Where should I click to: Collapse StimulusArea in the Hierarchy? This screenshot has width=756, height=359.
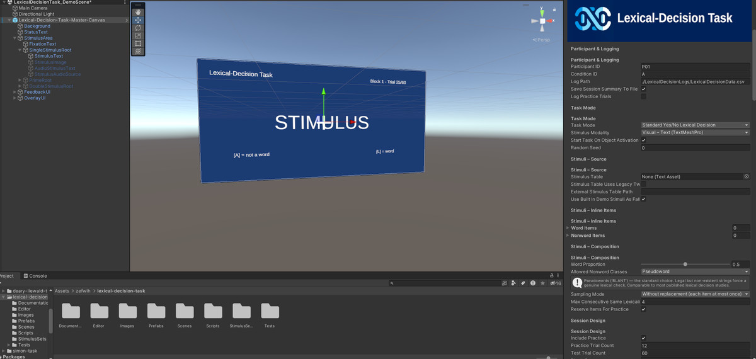(15, 38)
